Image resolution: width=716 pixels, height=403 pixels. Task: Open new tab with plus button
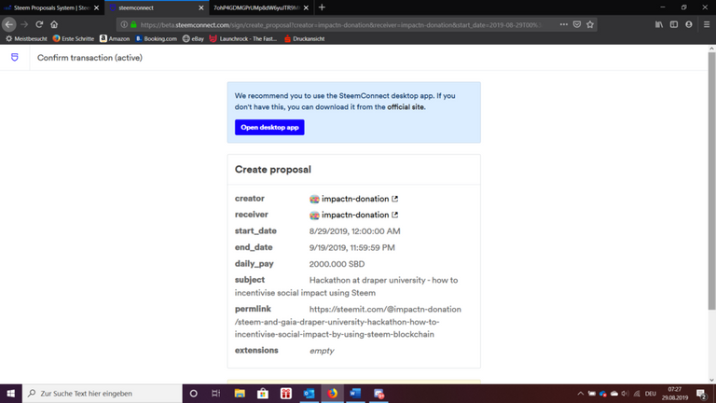322,7
